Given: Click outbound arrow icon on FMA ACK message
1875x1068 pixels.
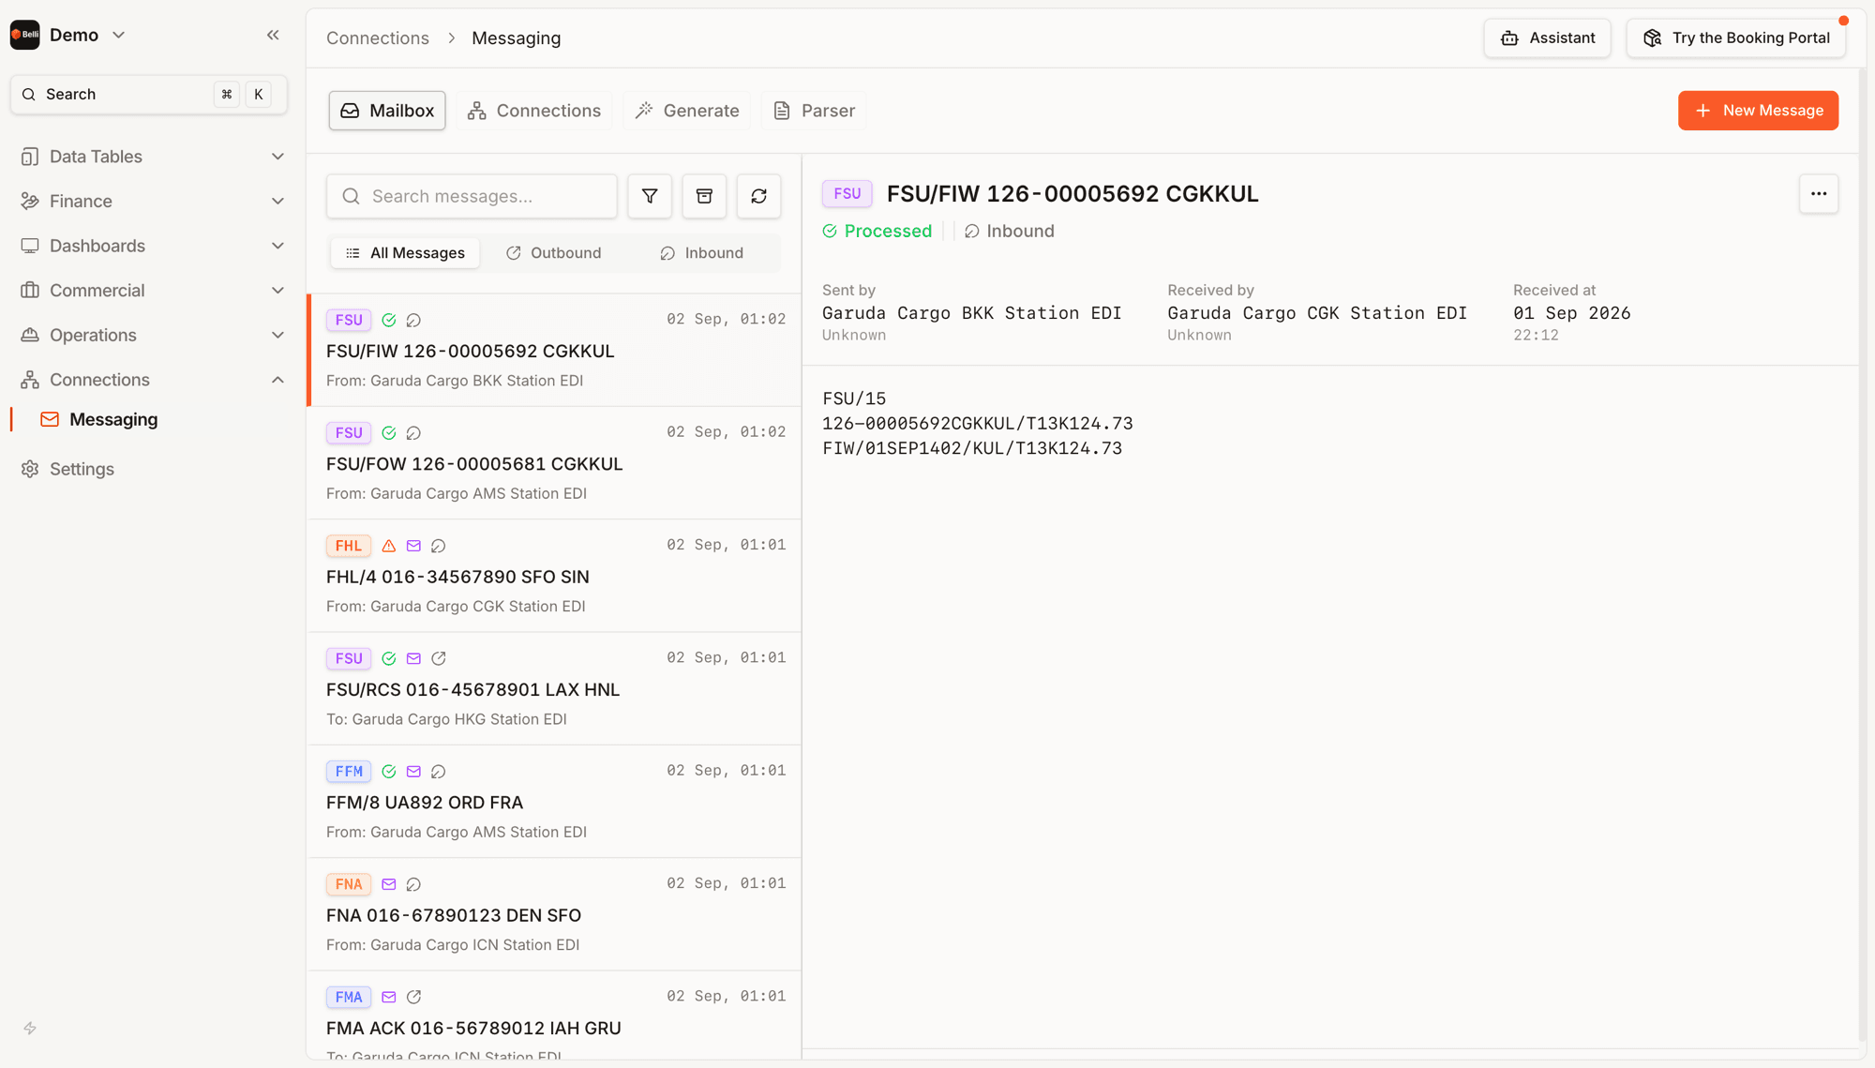Looking at the screenshot, I should pyautogui.click(x=413, y=997).
